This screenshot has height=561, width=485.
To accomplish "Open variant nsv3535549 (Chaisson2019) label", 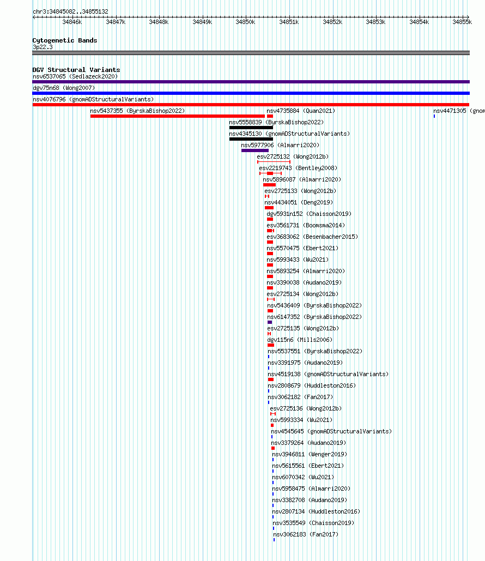I will [313, 523].
